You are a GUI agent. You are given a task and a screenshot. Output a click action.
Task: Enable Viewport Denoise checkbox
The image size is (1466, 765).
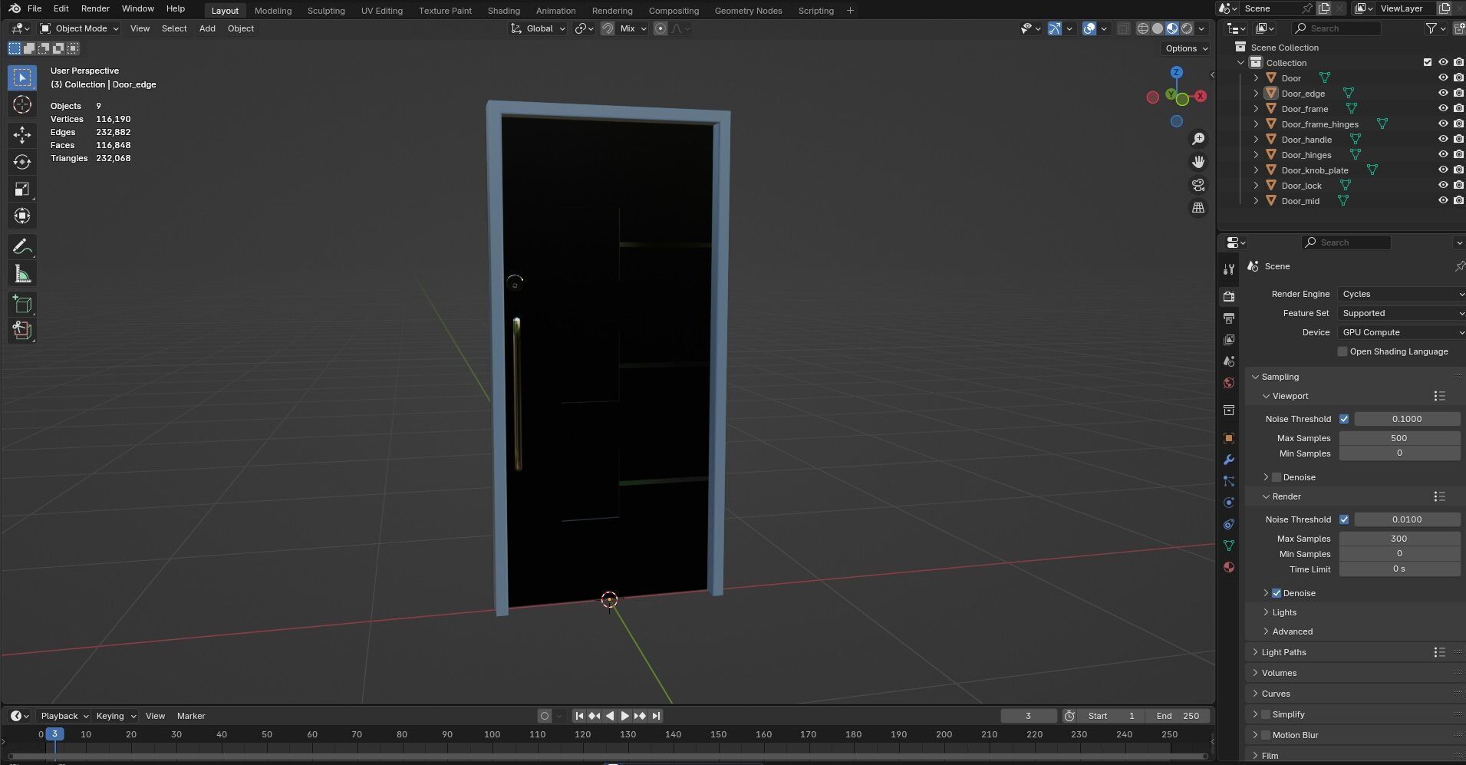tap(1277, 477)
